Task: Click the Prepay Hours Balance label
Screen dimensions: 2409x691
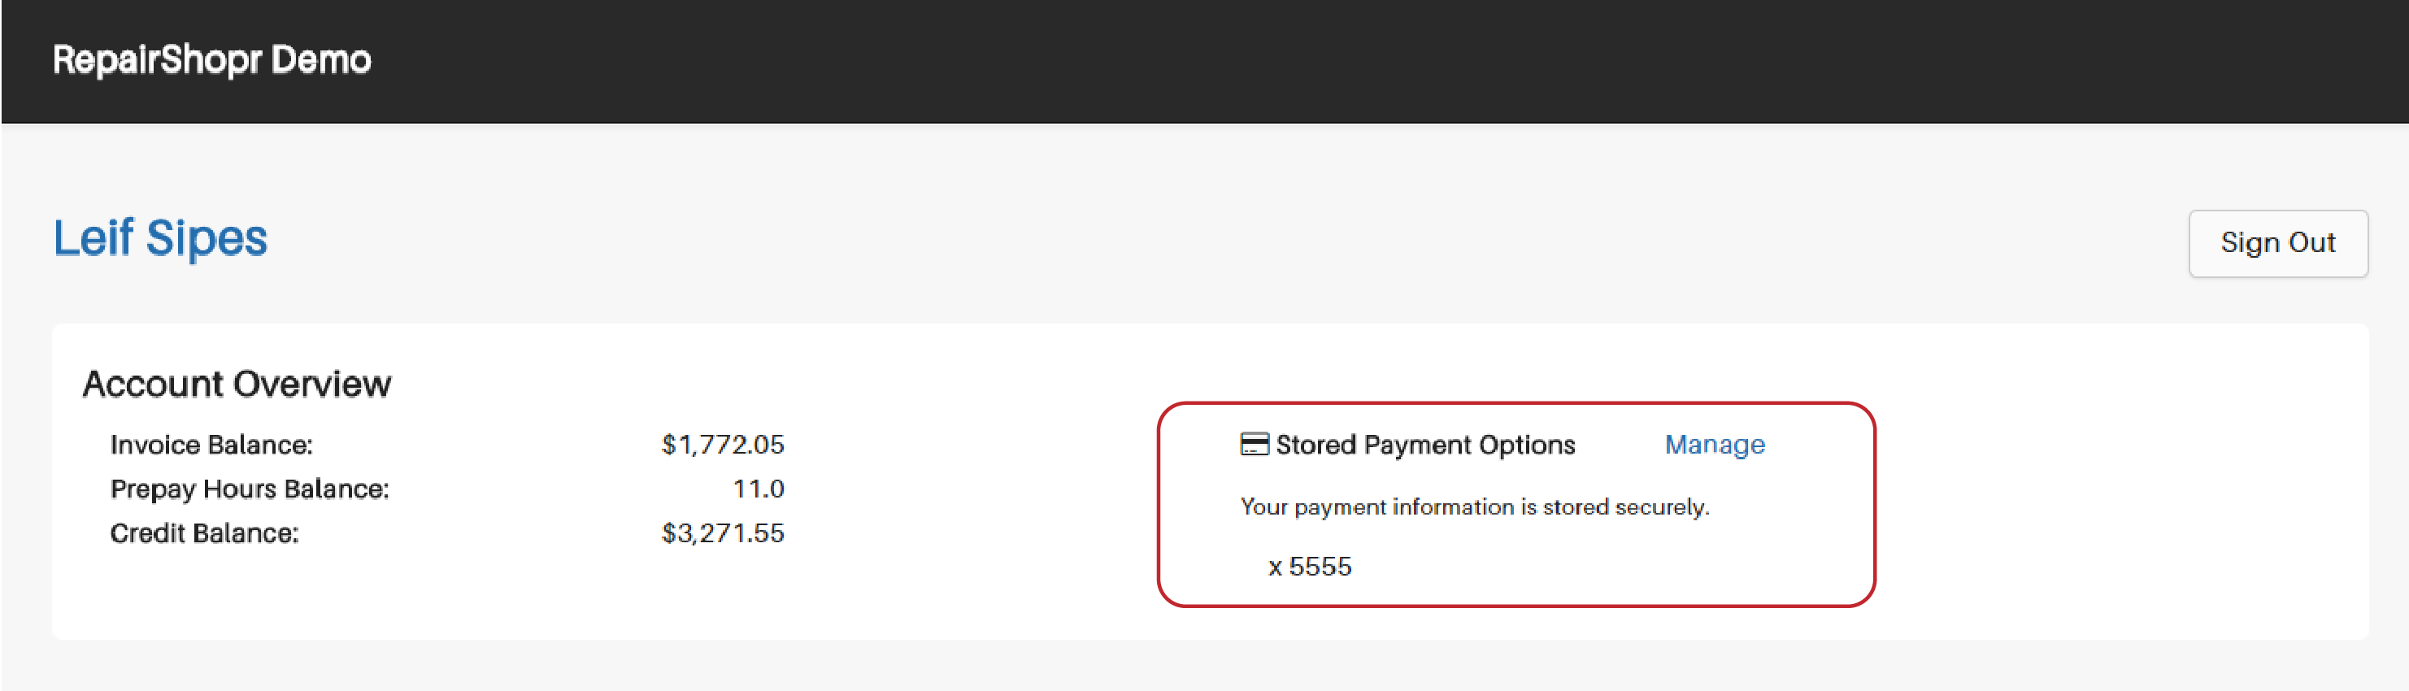Action: (x=250, y=489)
